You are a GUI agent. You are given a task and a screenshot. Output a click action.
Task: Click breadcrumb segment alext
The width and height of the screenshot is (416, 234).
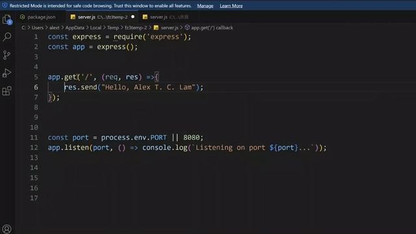coord(55,27)
